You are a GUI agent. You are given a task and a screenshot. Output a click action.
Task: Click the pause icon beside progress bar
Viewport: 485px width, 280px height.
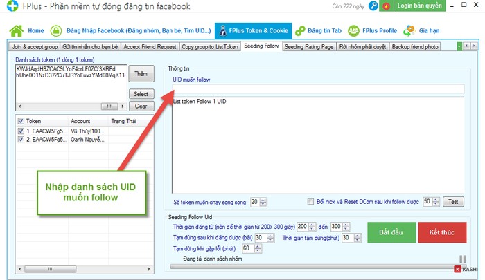tap(463, 260)
